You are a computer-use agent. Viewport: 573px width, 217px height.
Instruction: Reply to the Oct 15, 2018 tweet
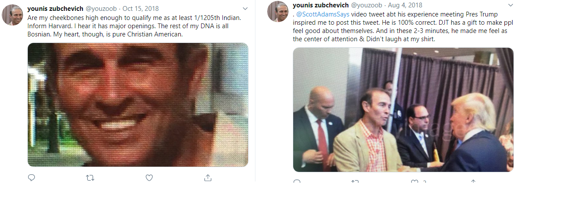31,178
